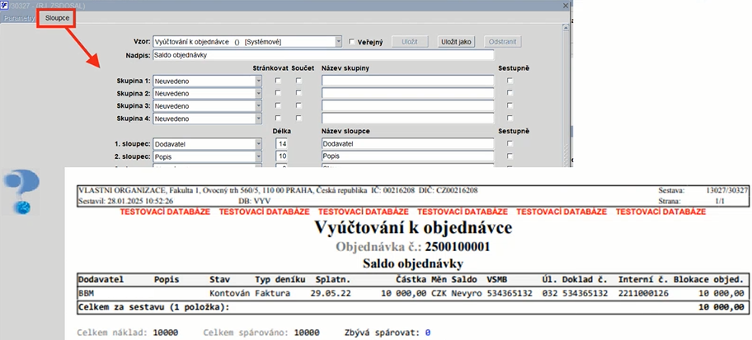This screenshot has width=752, height=340.
Task: Click the Název sloupce field containing Dodavatel
Action: coord(407,144)
